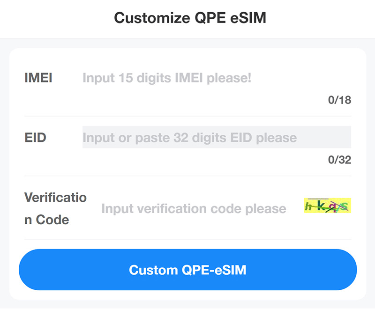Reload the yellow verification code picture
The height and width of the screenshot is (309, 375).
(328, 206)
